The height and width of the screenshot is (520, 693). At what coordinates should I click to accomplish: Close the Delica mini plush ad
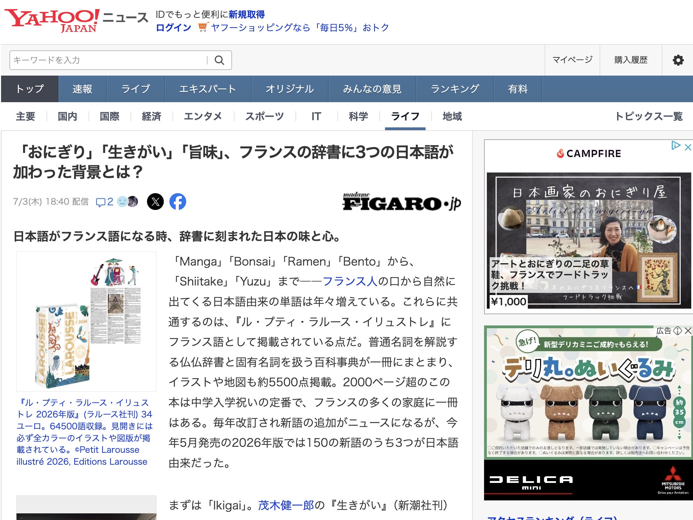688,331
